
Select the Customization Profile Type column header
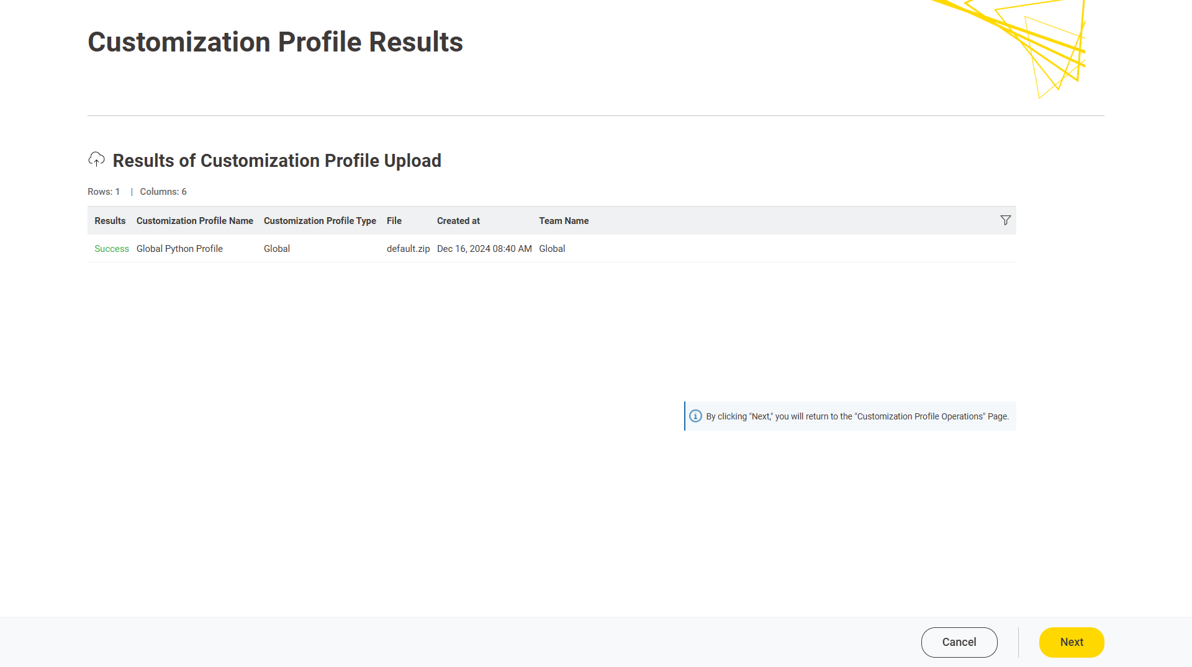pos(320,221)
